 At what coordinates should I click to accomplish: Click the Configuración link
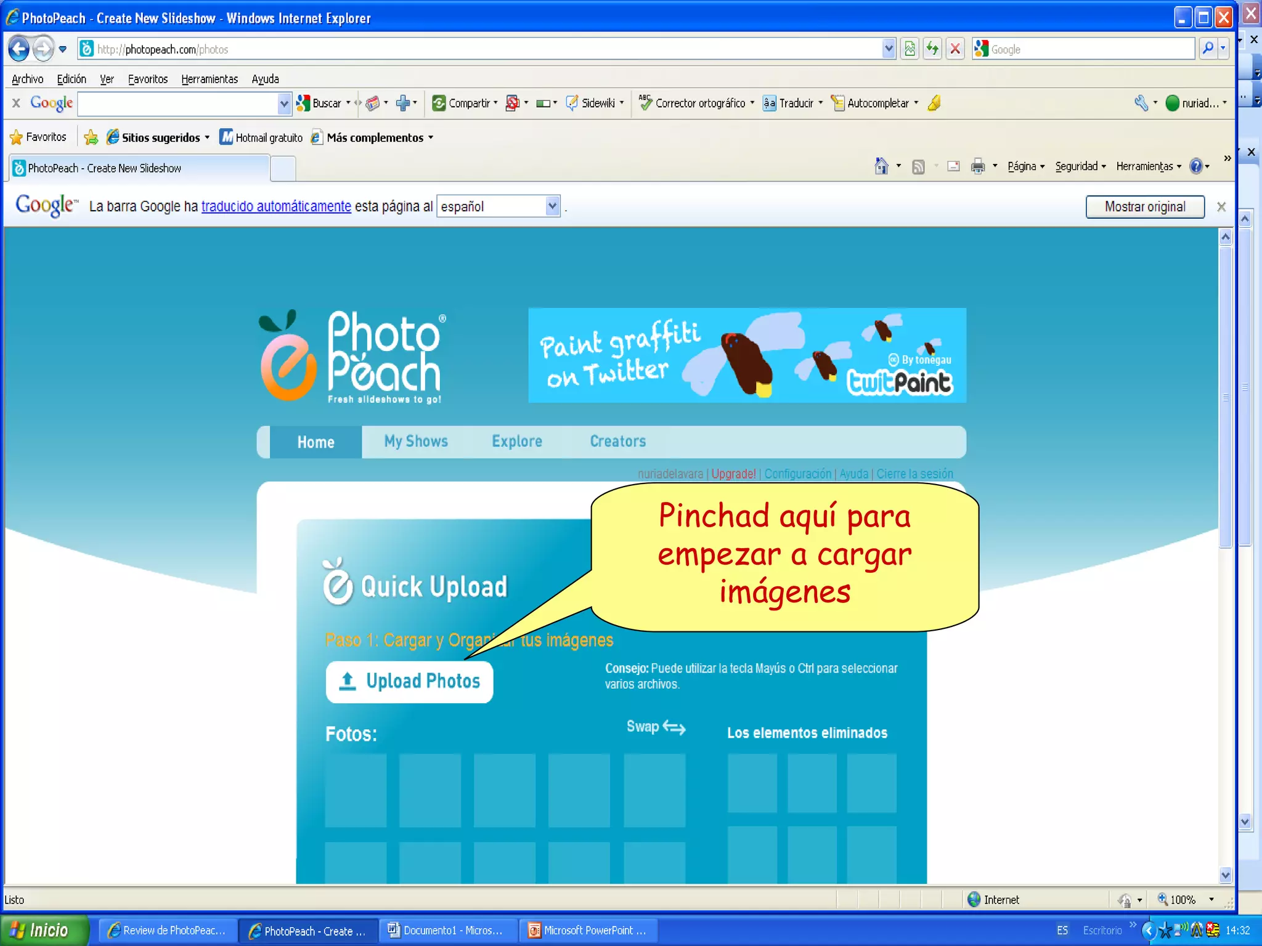(x=797, y=474)
